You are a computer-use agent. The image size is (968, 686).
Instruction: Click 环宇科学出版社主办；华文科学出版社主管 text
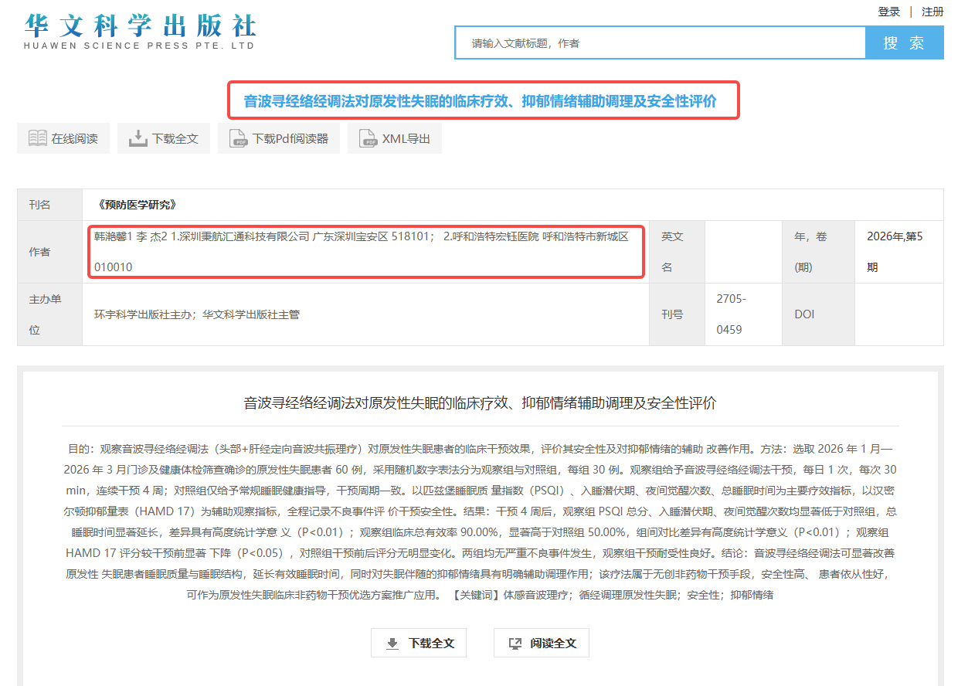click(197, 314)
